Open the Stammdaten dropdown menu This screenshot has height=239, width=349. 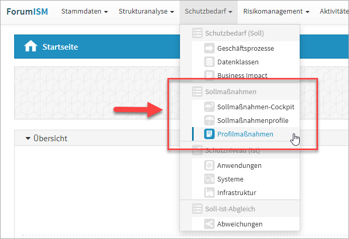[84, 11]
